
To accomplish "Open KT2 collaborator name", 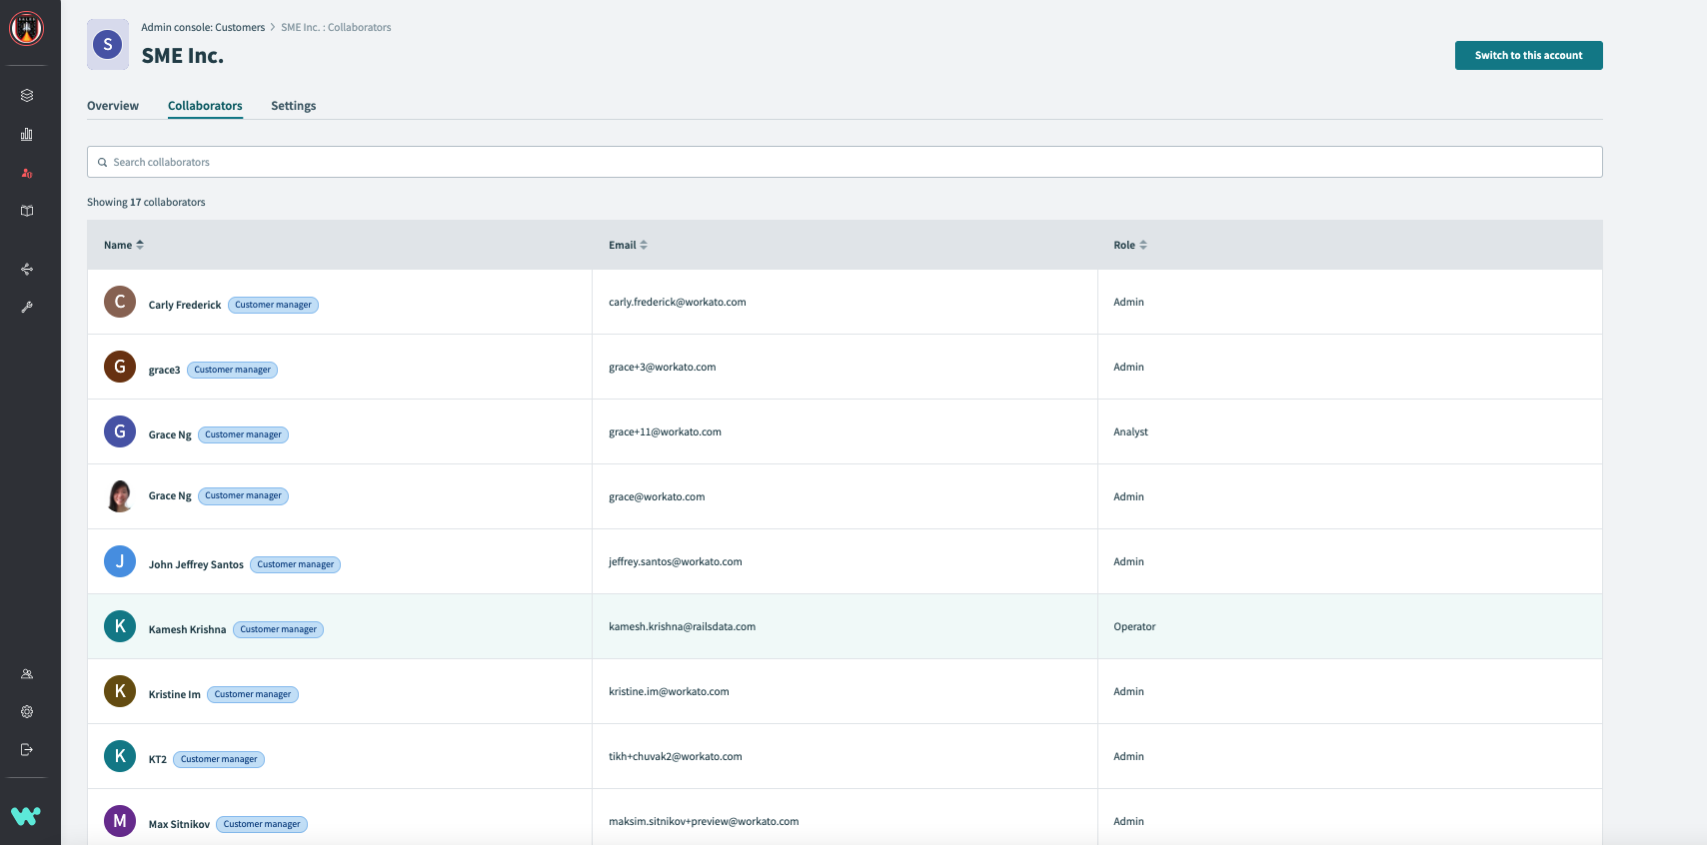I will tap(158, 759).
